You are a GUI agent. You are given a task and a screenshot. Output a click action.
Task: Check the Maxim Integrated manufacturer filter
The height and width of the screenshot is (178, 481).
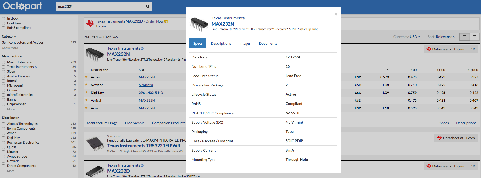(x=3, y=62)
